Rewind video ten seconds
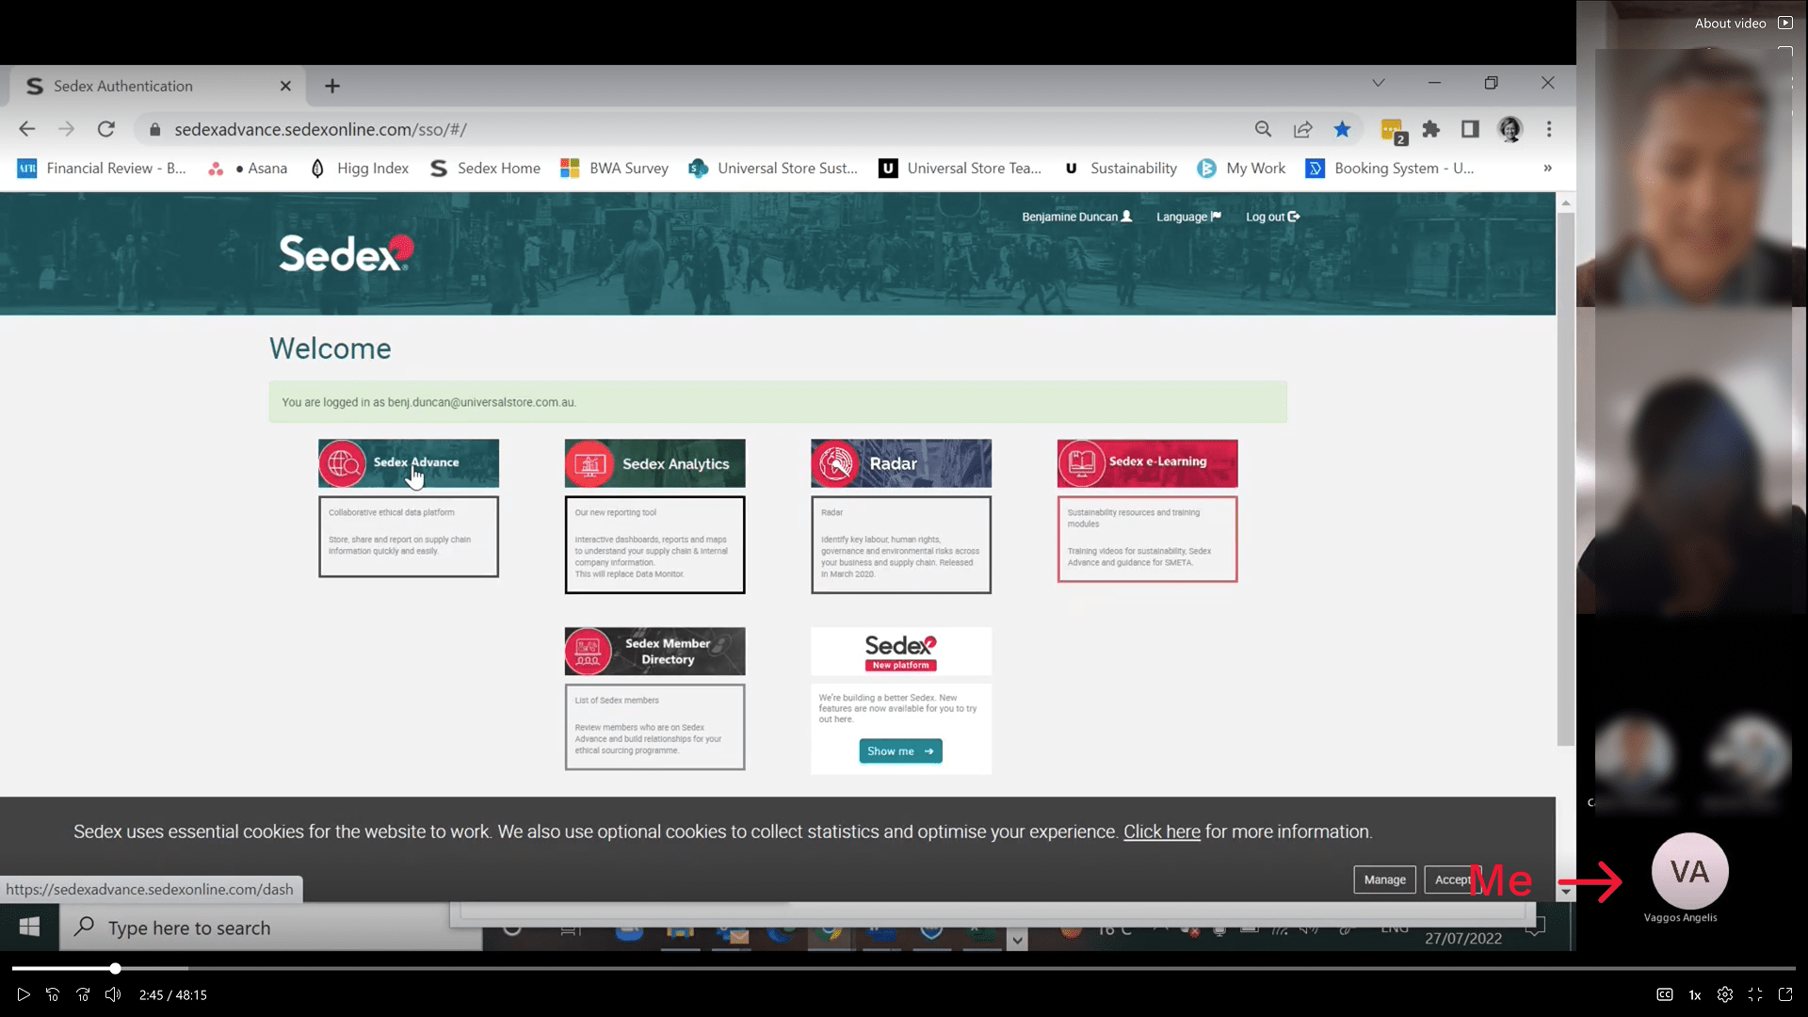This screenshot has height=1017, width=1808. point(53,994)
